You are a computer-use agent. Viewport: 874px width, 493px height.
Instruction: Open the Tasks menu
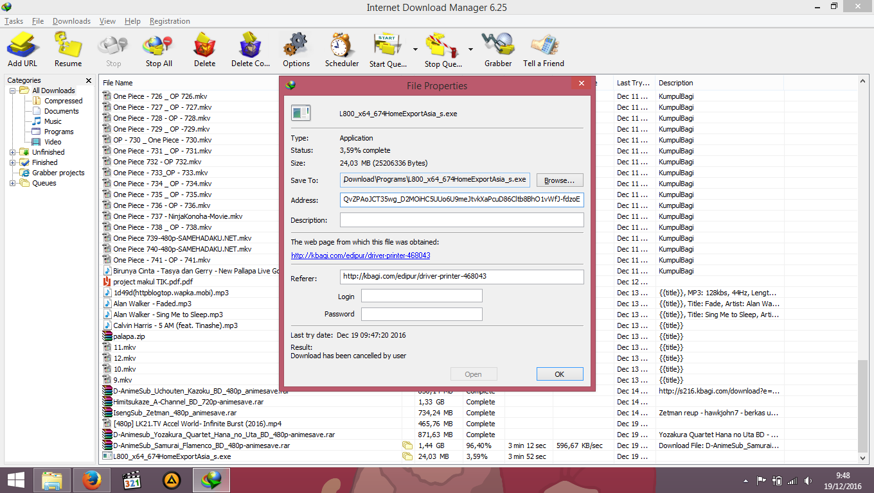(13, 21)
